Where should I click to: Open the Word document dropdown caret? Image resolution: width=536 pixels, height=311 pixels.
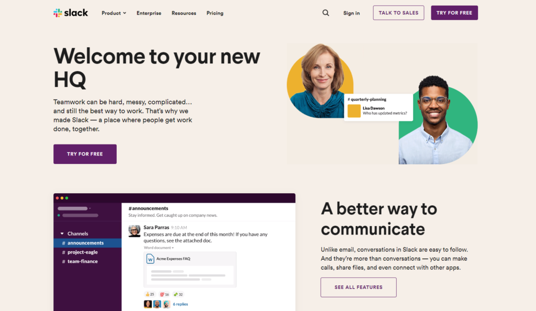(173, 248)
